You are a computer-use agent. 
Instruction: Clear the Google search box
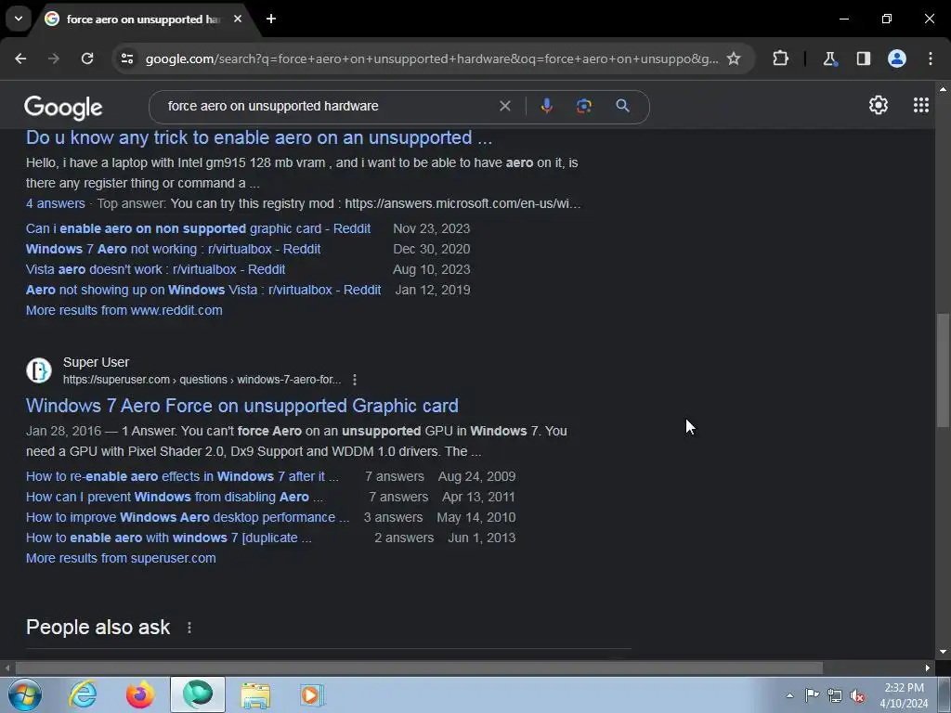(x=504, y=106)
